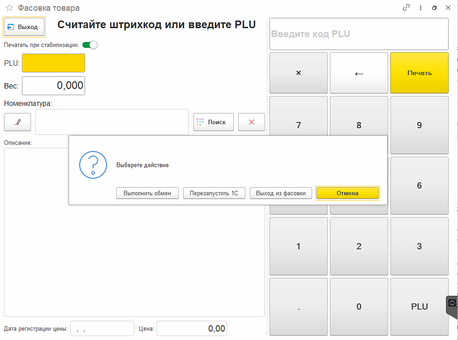Image resolution: width=458 pixels, height=340 pixels.
Task: Select the Цена price field
Action: coord(192,329)
